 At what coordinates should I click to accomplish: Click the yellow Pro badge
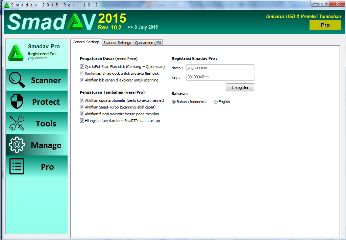[x=325, y=25]
